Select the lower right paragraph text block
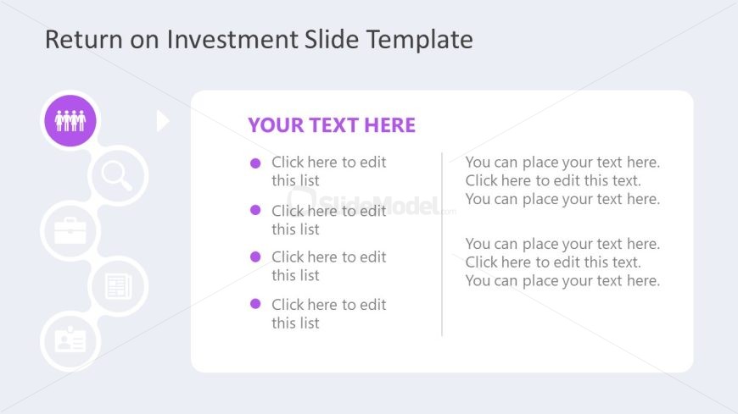Screen dimensions: 738x414 tap(562, 262)
